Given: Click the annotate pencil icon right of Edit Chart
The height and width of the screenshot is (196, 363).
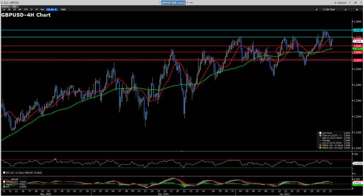Looking at the screenshot, I should pos(345,10).
